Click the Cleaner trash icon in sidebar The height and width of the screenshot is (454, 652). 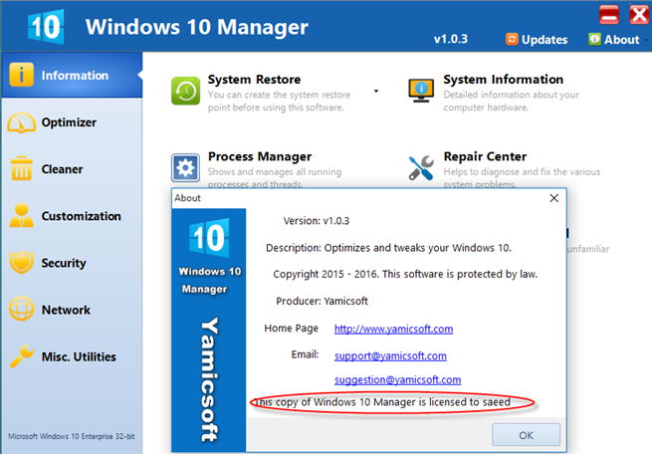pyautogui.click(x=22, y=169)
